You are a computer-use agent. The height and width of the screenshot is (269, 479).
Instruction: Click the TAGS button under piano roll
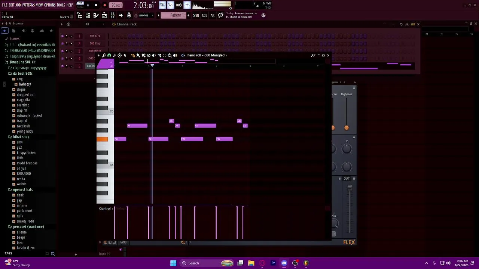tap(123, 242)
